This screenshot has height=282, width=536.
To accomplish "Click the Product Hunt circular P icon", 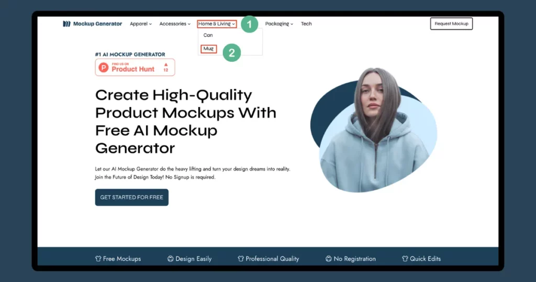I will (x=104, y=67).
